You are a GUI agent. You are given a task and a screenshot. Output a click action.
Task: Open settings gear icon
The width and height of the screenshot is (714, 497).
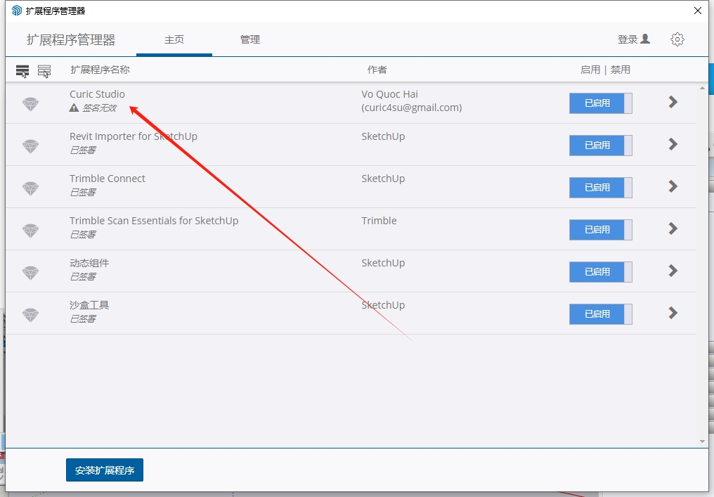[677, 39]
